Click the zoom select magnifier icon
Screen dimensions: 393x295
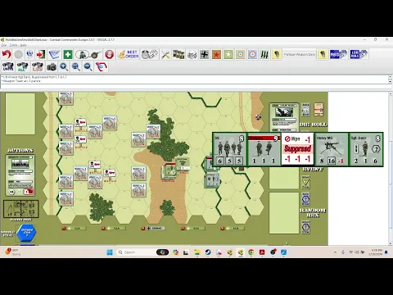coord(76,66)
